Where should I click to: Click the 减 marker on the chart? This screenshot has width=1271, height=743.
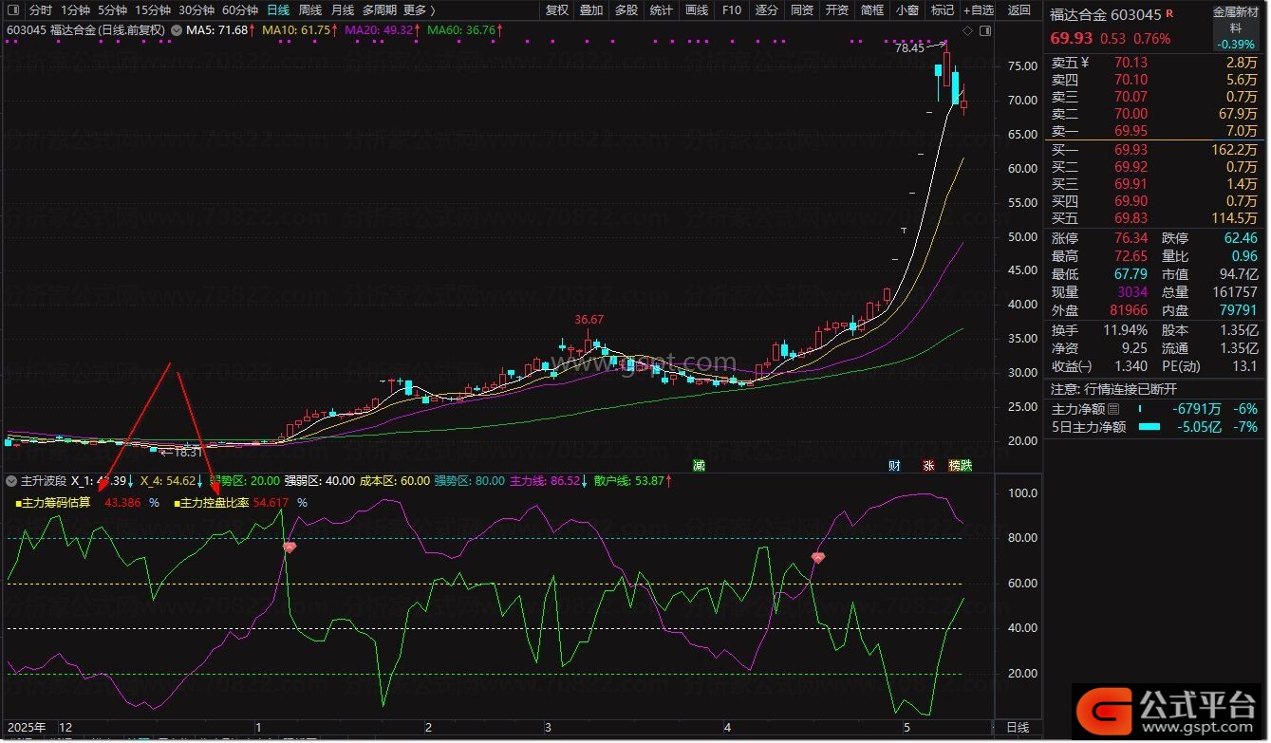[x=699, y=465]
